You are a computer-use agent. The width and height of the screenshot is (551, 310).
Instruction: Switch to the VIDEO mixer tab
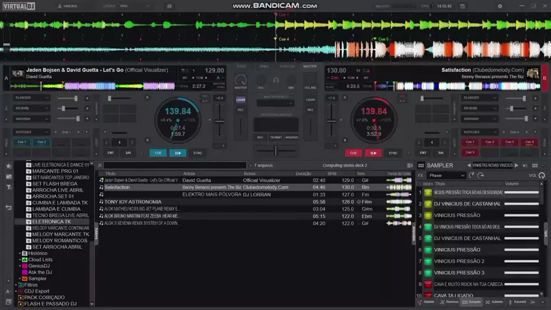point(263,67)
